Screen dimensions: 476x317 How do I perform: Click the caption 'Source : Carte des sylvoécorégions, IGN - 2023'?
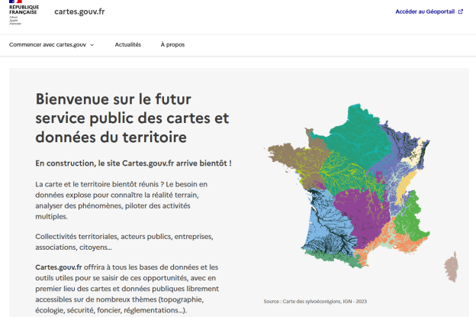click(315, 302)
